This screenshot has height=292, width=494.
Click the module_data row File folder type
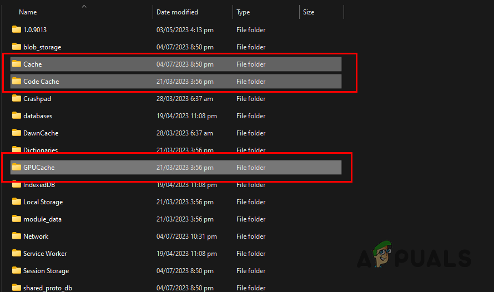[x=251, y=219]
